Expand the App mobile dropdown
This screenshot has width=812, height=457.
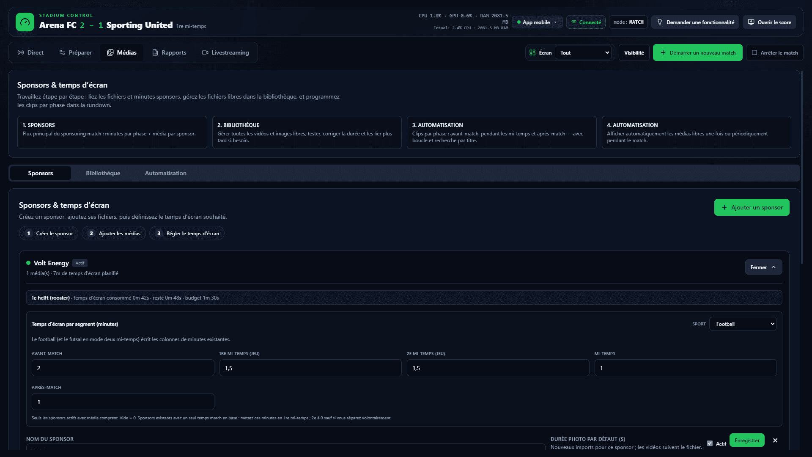point(537,22)
